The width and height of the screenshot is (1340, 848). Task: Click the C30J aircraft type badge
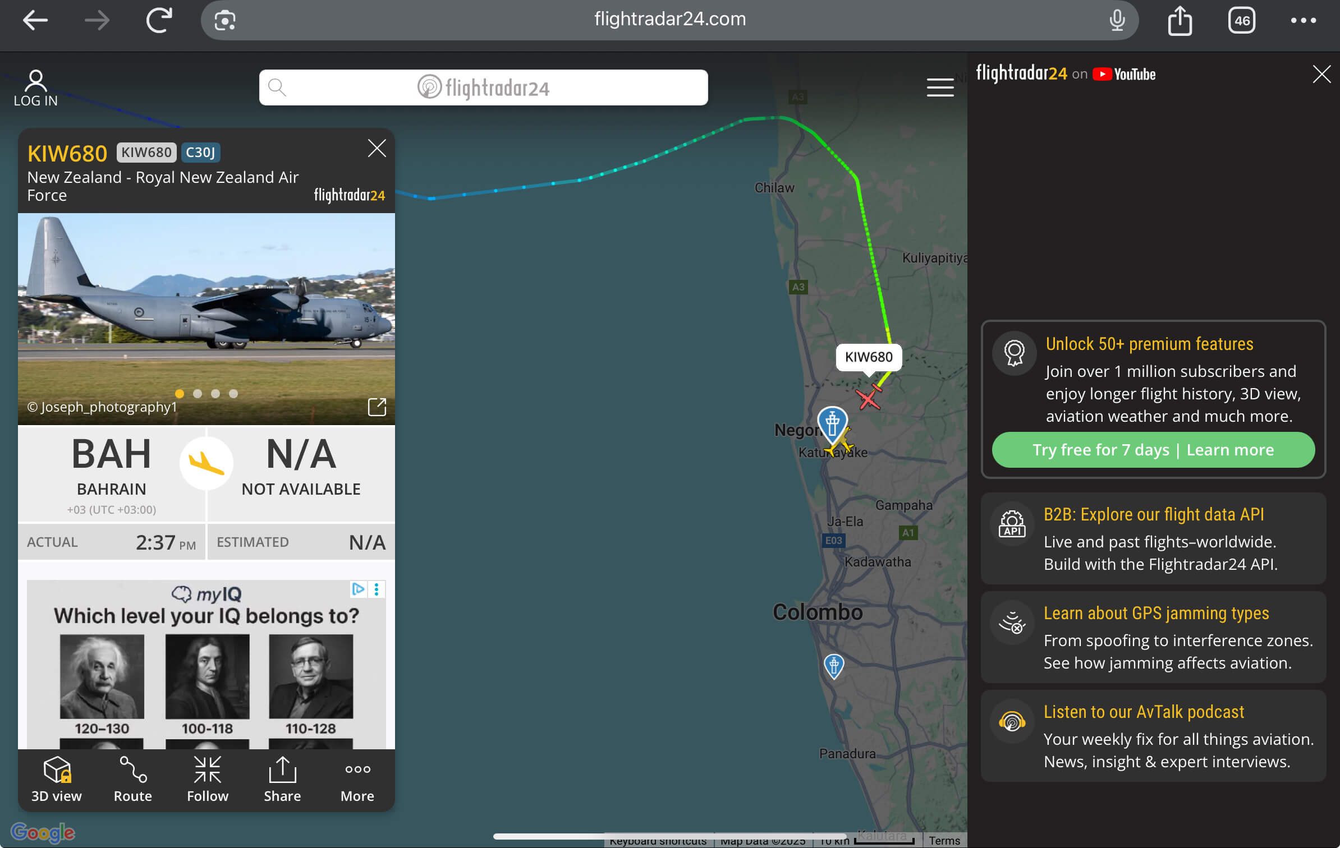pyautogui.click(x=200, y=152)
